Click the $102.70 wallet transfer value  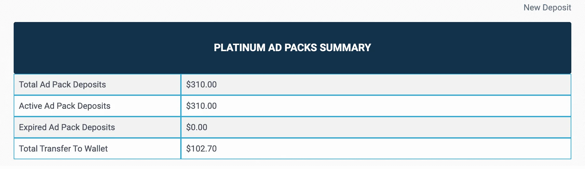(x=201, y=149)
